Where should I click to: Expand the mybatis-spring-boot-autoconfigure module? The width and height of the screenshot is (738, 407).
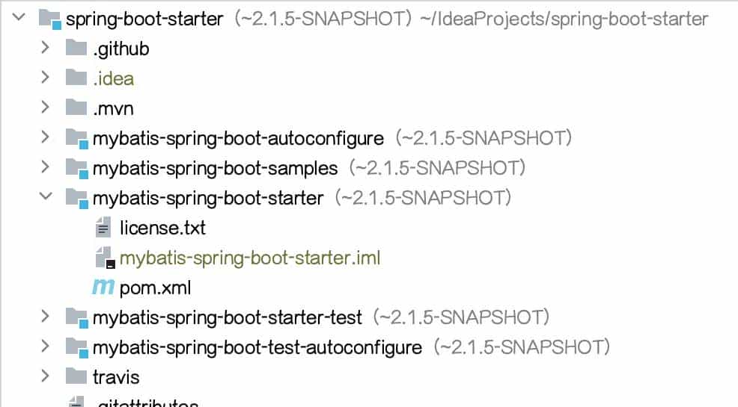pyautogui.click(x=45, y=138)
